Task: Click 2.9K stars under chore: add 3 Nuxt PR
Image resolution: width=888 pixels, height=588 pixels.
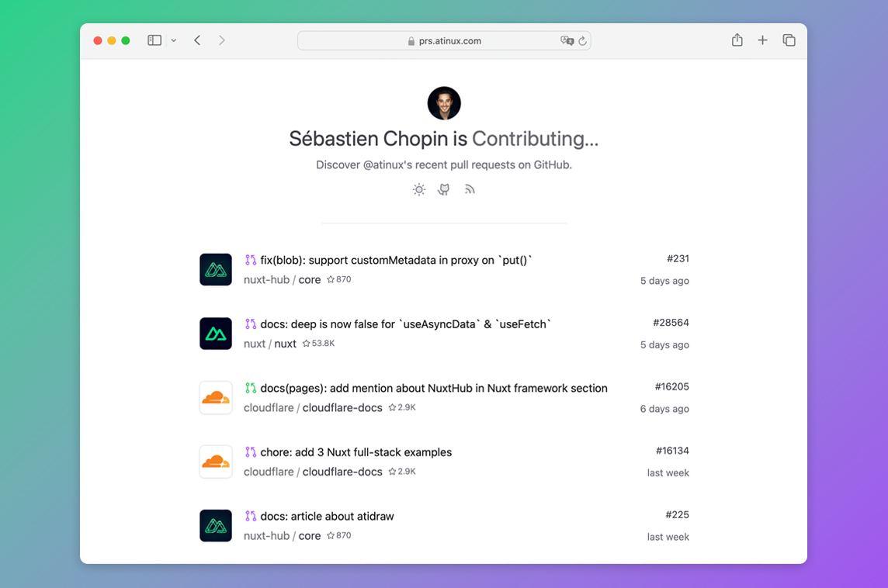Action: pos(402,472)
